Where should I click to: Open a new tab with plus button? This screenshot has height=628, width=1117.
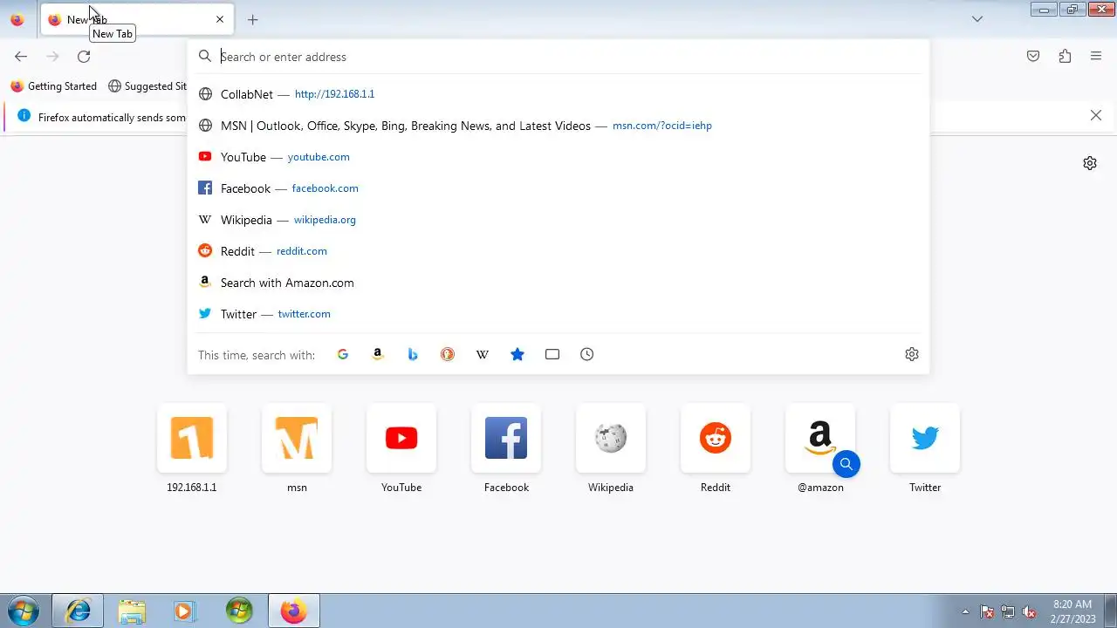point(252,19)
